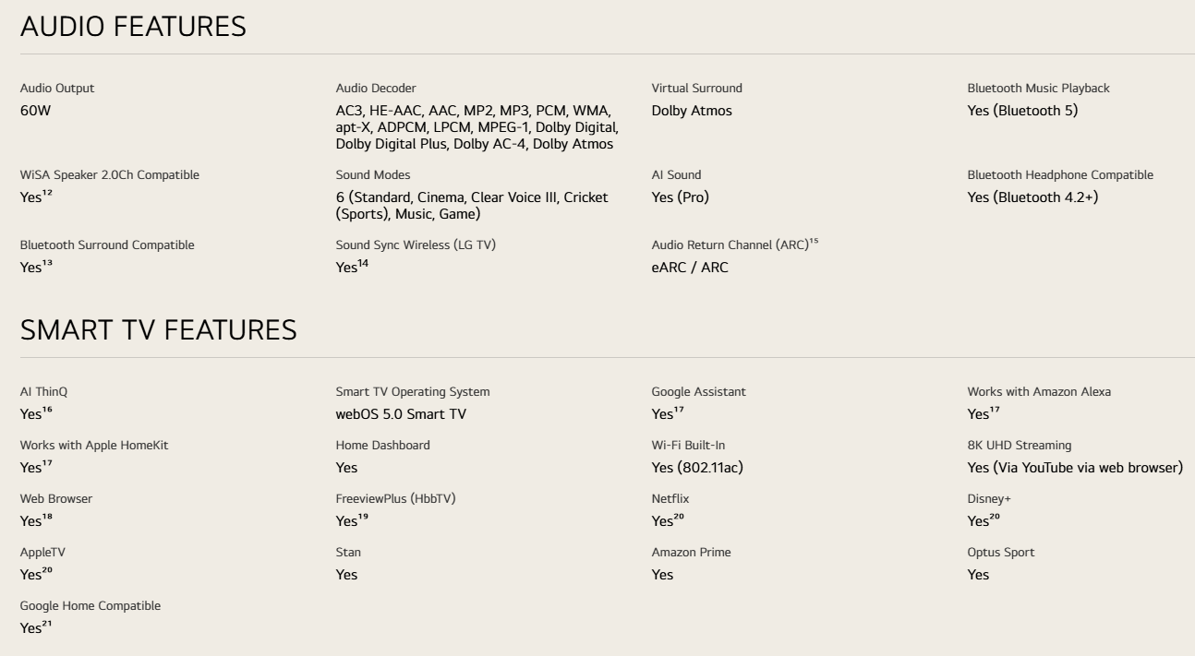This screenshot has width=1195, height=656.
Task: Click footnote 17 under Works with Amazon Alexa
Action: 994,409
